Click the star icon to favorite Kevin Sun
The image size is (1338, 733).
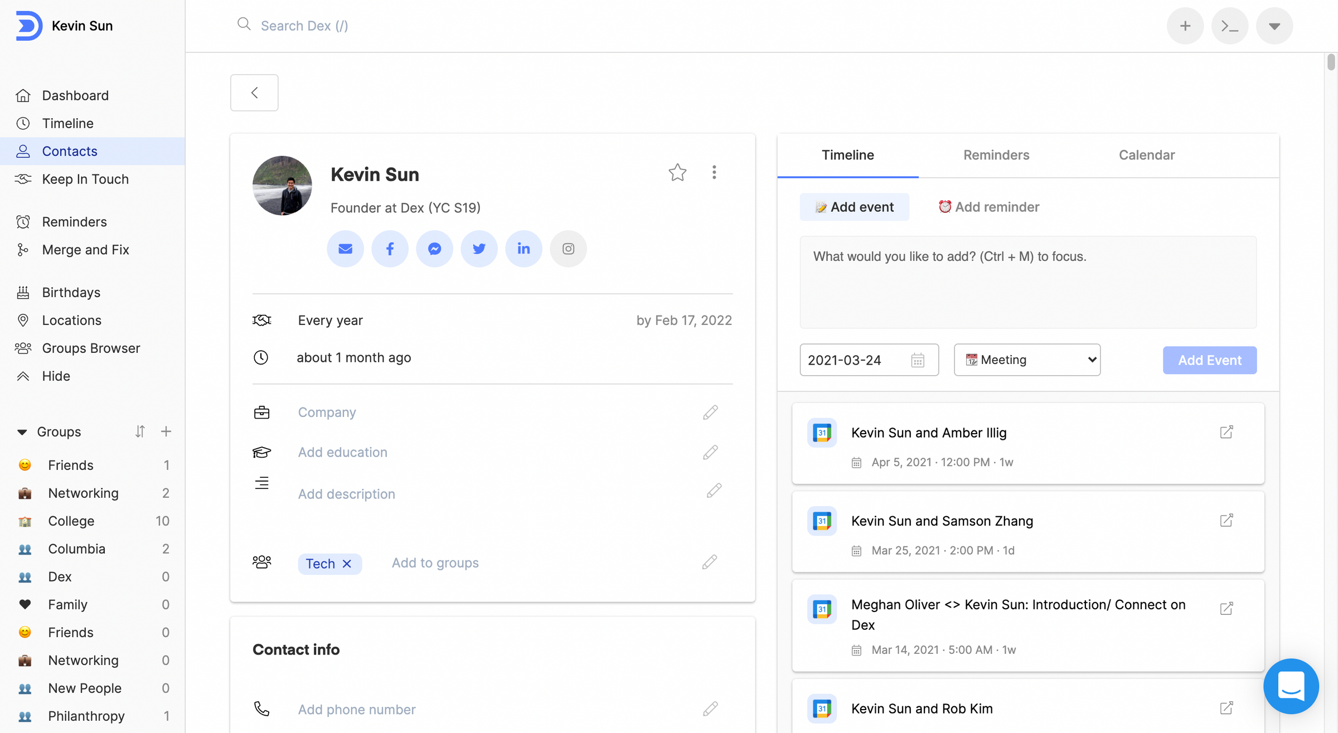[x=677, y=172]
